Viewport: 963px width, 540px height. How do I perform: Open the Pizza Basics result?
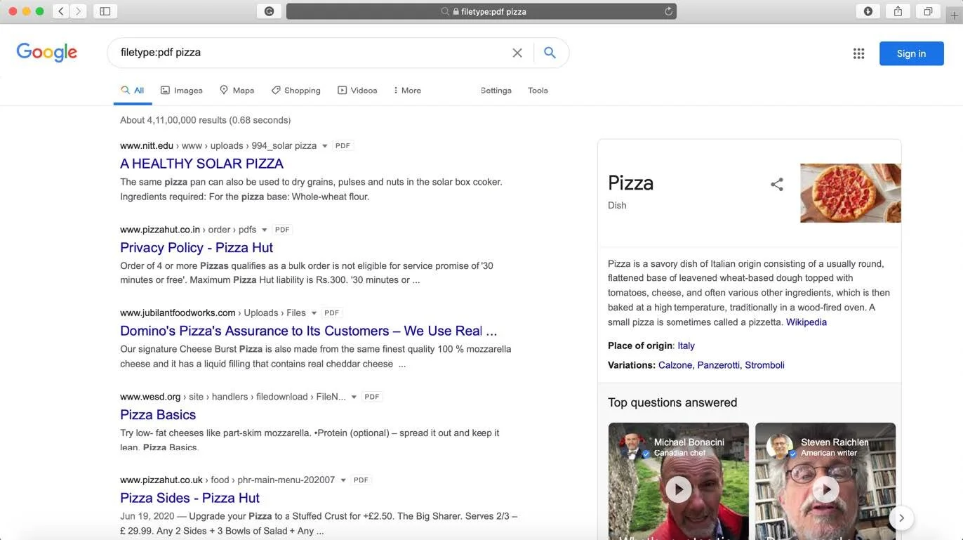click(158, 414)
